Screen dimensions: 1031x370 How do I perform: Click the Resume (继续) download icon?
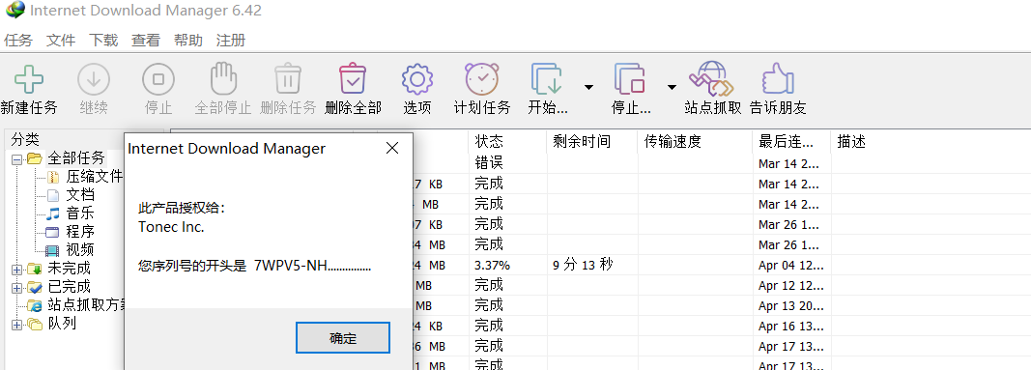tap(94, 79)
